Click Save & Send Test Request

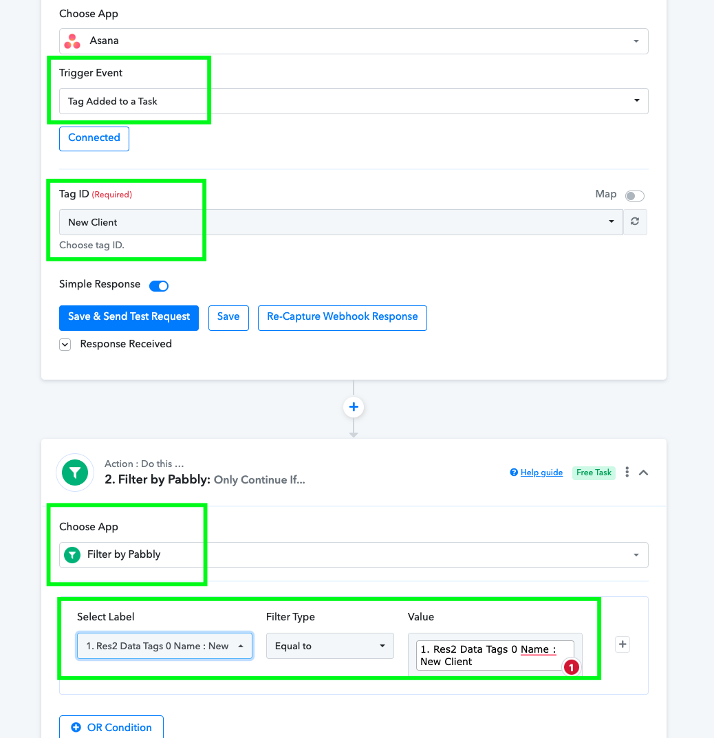click(x=129, y=318)
